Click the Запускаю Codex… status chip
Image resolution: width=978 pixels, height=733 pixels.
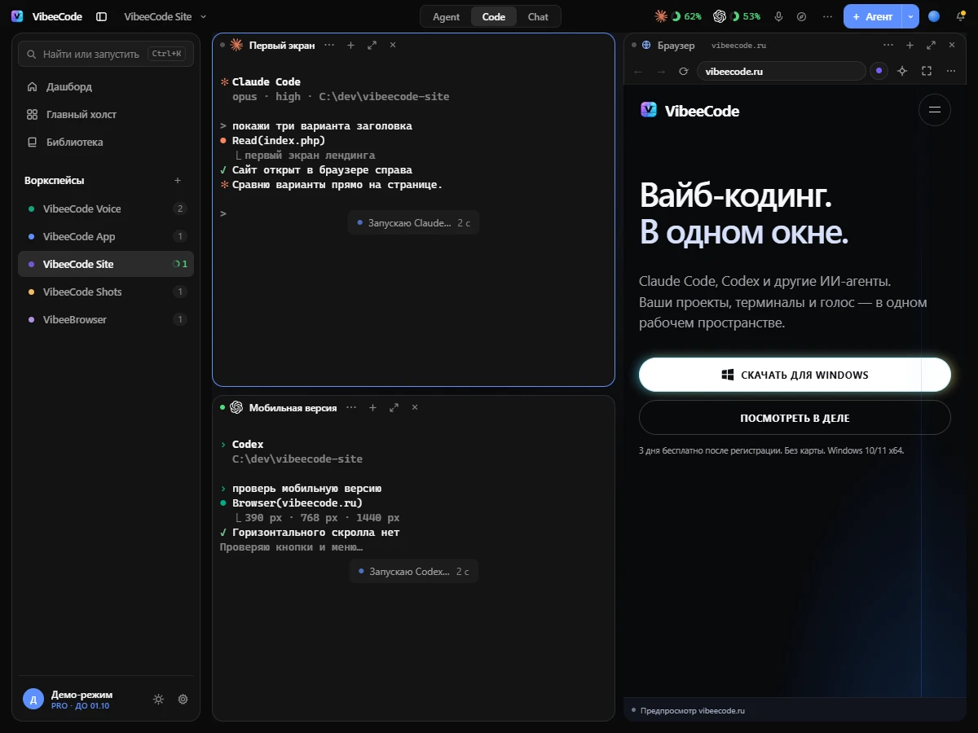pyautogui.click(x=414, y=572)
